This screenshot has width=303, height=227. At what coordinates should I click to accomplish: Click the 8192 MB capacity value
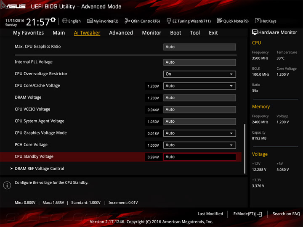tap(259, 138)
